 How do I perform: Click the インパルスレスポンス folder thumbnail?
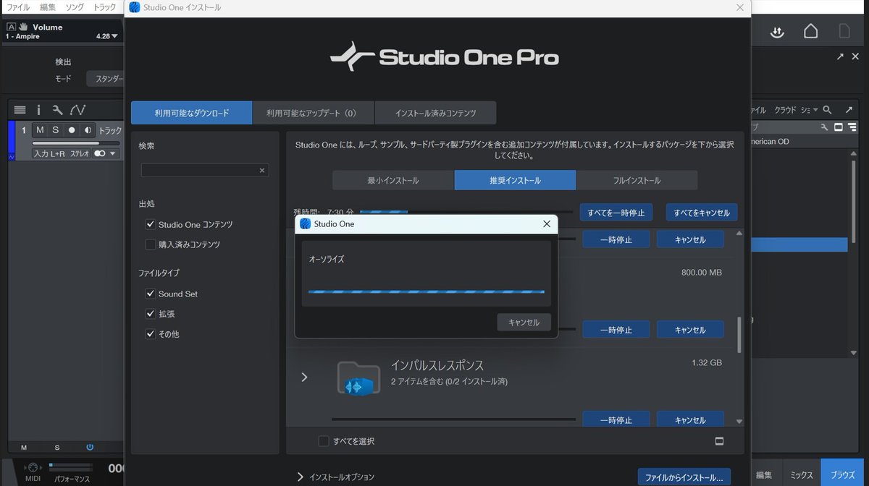358,378
